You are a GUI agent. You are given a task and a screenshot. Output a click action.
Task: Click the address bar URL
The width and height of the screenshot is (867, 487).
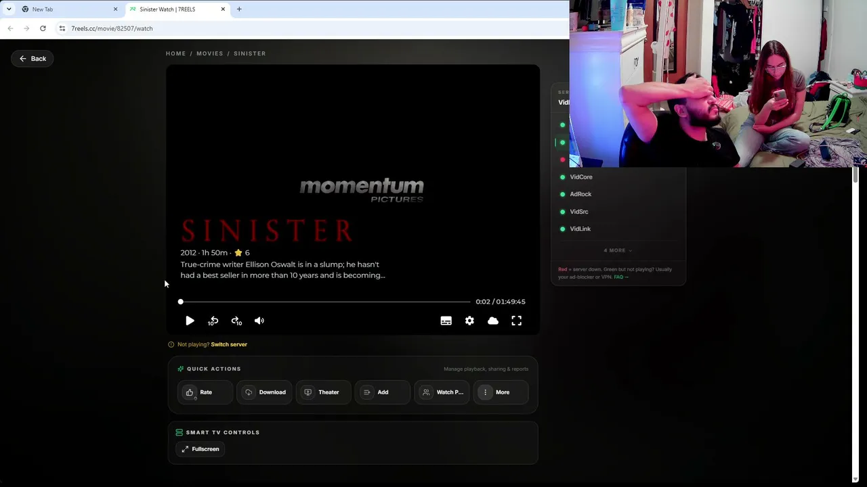112,28
